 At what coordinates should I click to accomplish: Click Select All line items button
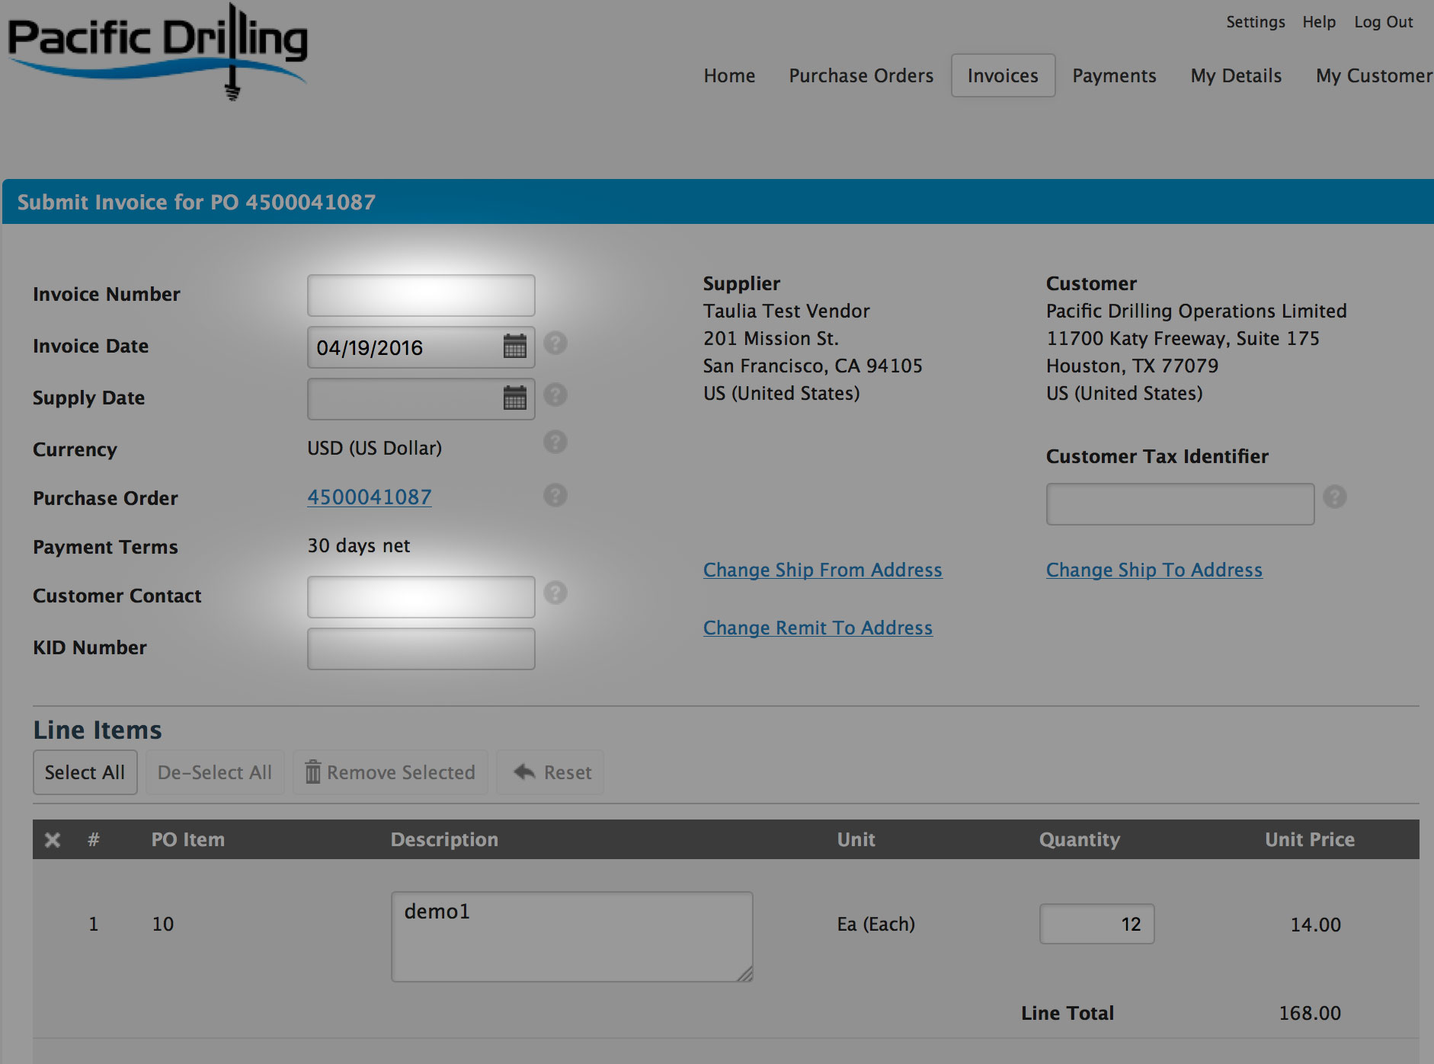point(85,772)
